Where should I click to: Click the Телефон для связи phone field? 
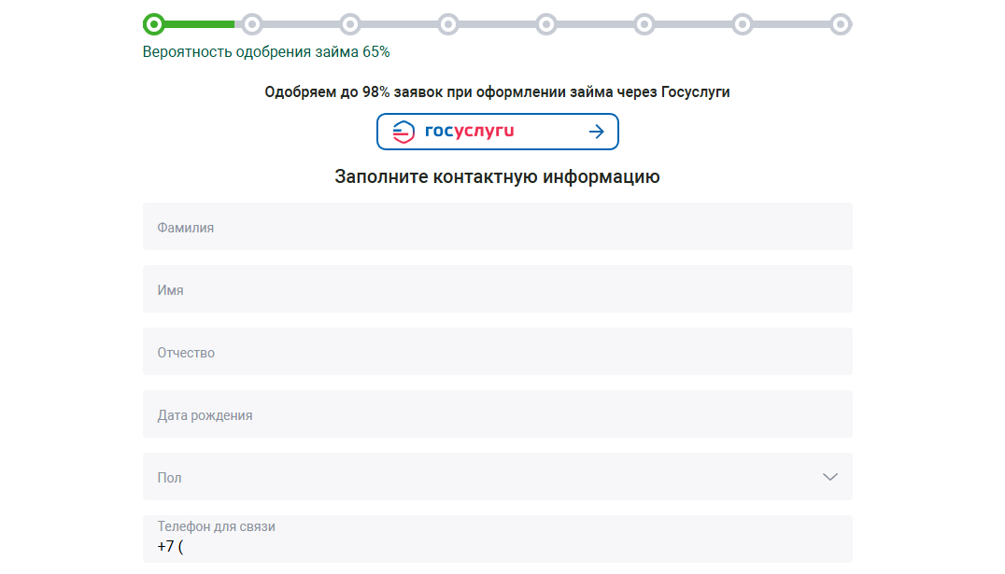click(497, 545)
